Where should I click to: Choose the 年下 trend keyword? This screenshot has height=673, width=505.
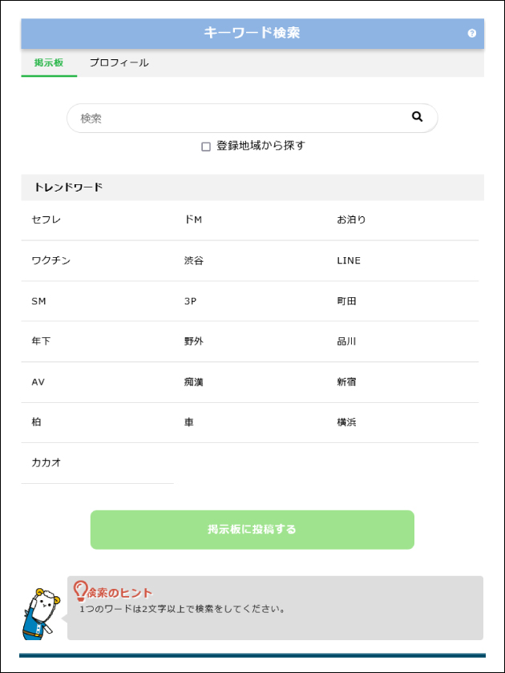(x=42, y=341)
